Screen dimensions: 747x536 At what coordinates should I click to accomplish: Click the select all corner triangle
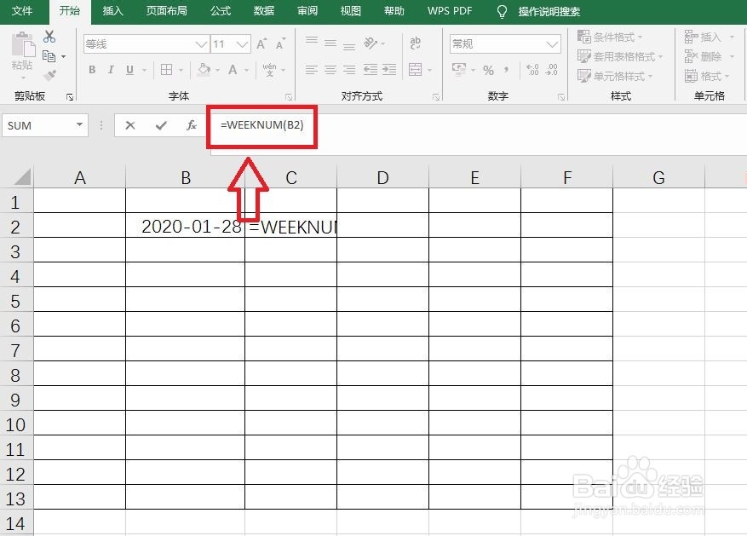pos(23,176)
